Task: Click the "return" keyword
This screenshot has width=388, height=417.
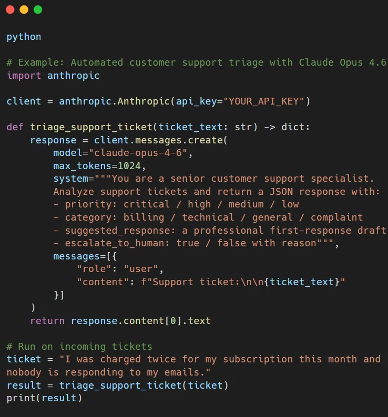Action: pyautogui.click(x=47, y=320)
